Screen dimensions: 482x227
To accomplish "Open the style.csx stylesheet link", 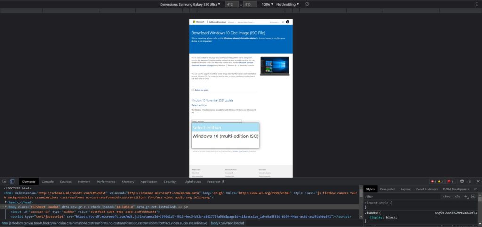I will pyautogui.click(x=456, y=212).
